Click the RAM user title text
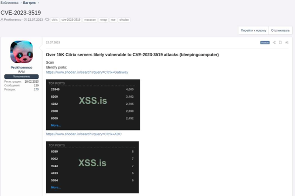This screenshot has width=295, height=196. (21, 72)
